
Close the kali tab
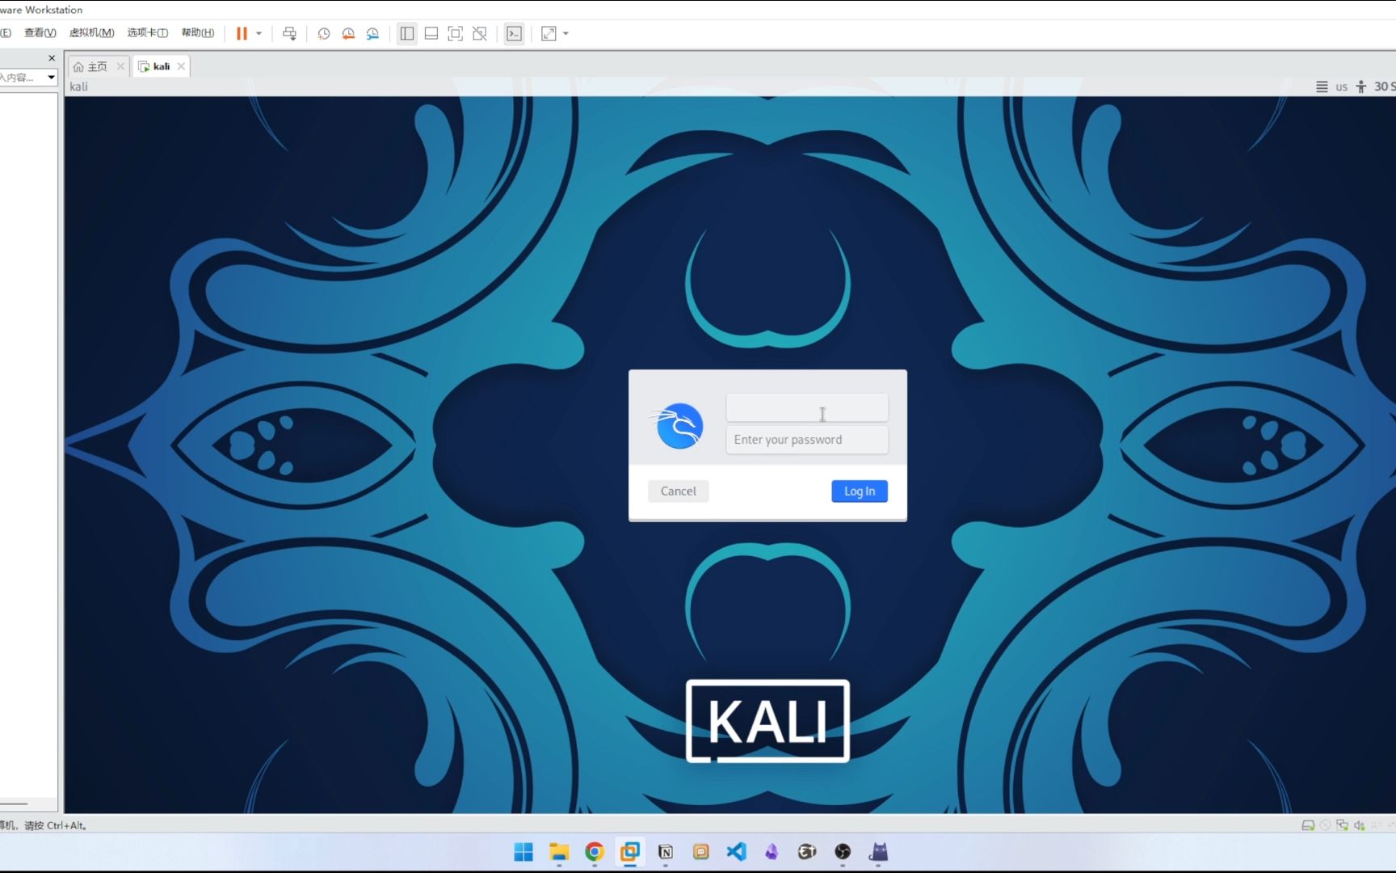point(181,66)
